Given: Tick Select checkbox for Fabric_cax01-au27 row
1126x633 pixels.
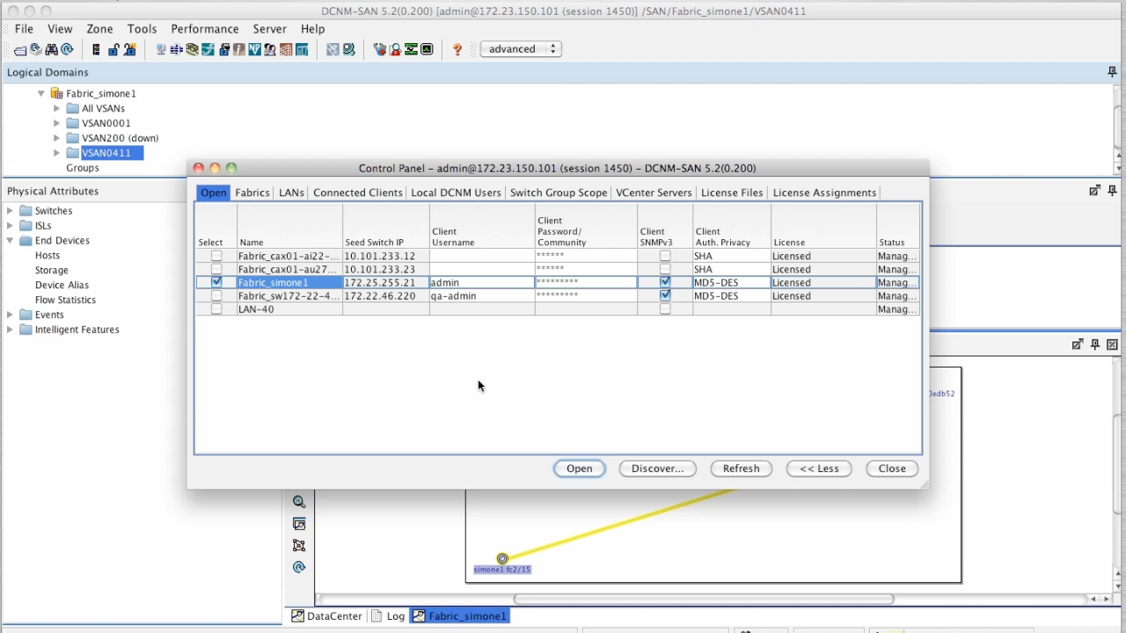Looking at the screenshot, I should pos(216,269).
